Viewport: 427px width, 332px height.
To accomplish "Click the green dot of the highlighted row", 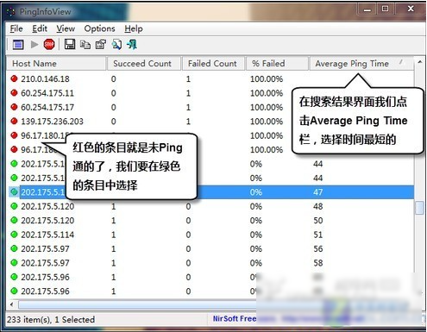I will tap(14, 191).
